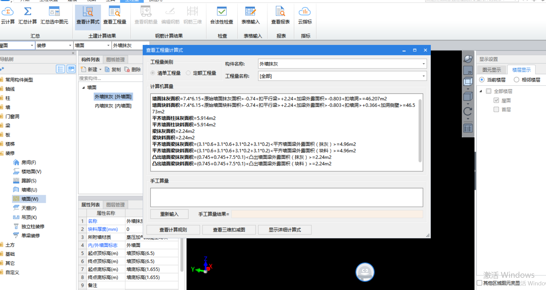This screenshot has width=546, height=290.
Task: Toggle 屋面 floor checkbox
Action: [x=496, y=100]
